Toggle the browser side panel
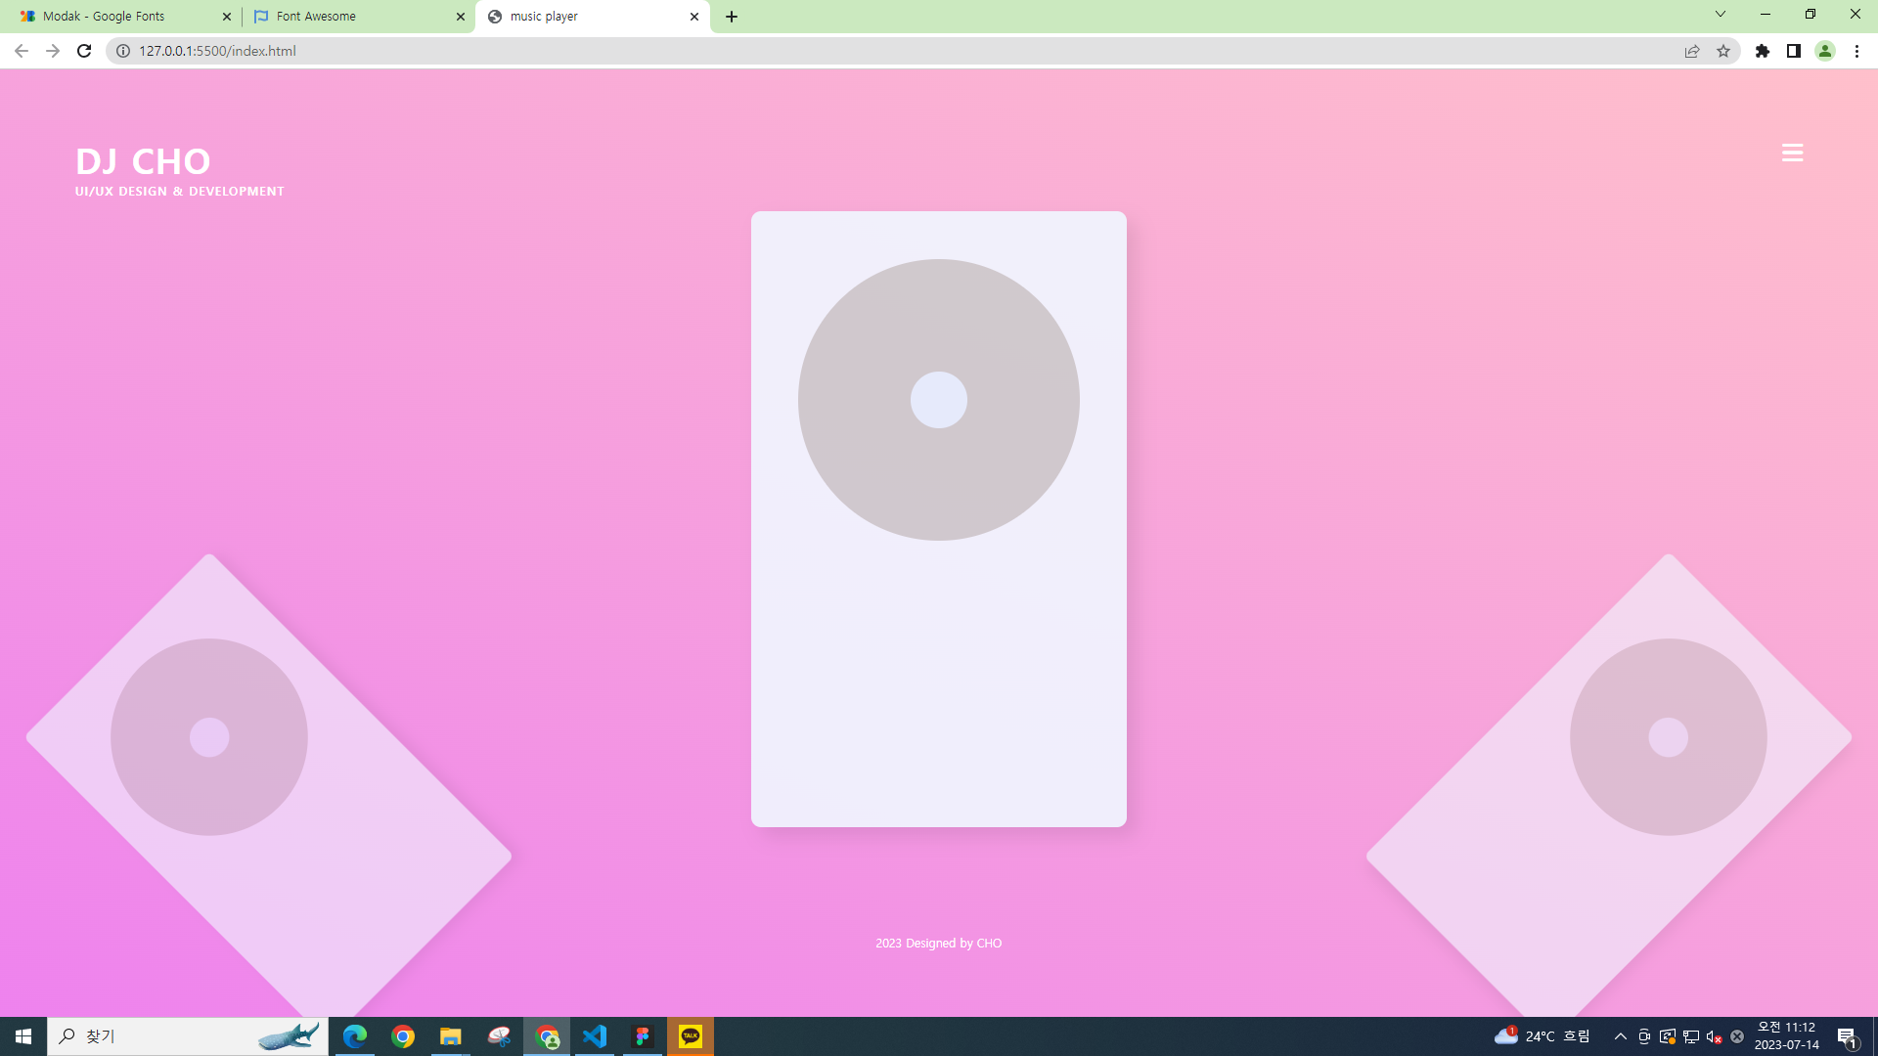Screen dimensions: 1878x1056 click(1794, 51)
